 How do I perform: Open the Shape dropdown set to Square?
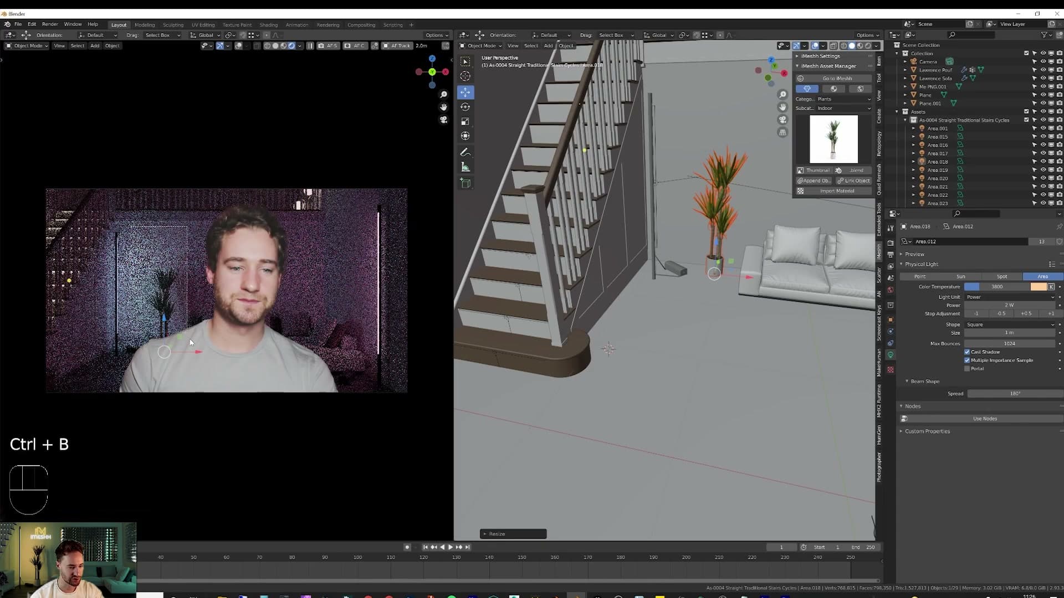[1010, 325]
